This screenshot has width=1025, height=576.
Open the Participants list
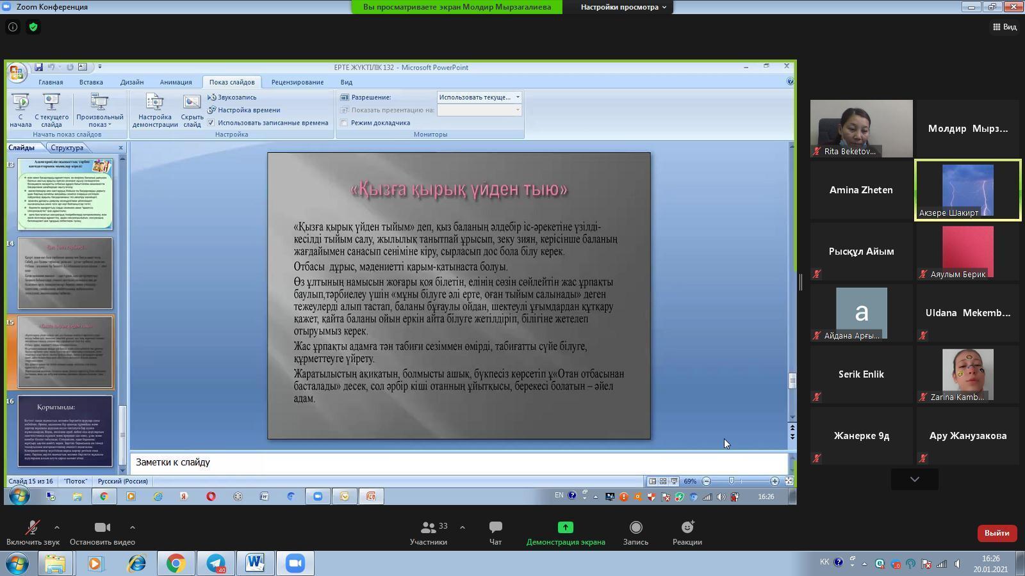point(429,532)
